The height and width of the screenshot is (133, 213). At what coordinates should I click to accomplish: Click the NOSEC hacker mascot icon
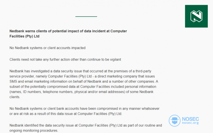click(174, 121)
